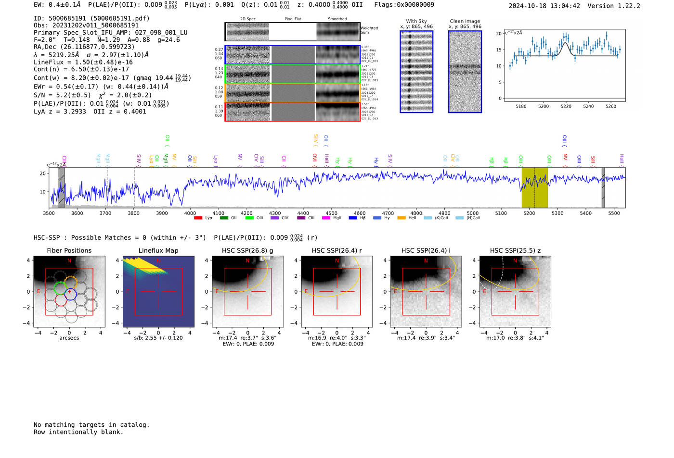
Task: Click the S/N = 5.2(±0.5) text
Action: point(62,95)
